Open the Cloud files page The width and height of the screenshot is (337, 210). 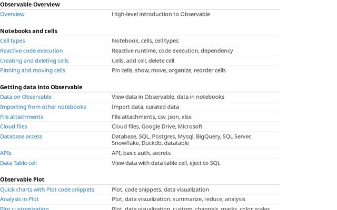[14, 127]
